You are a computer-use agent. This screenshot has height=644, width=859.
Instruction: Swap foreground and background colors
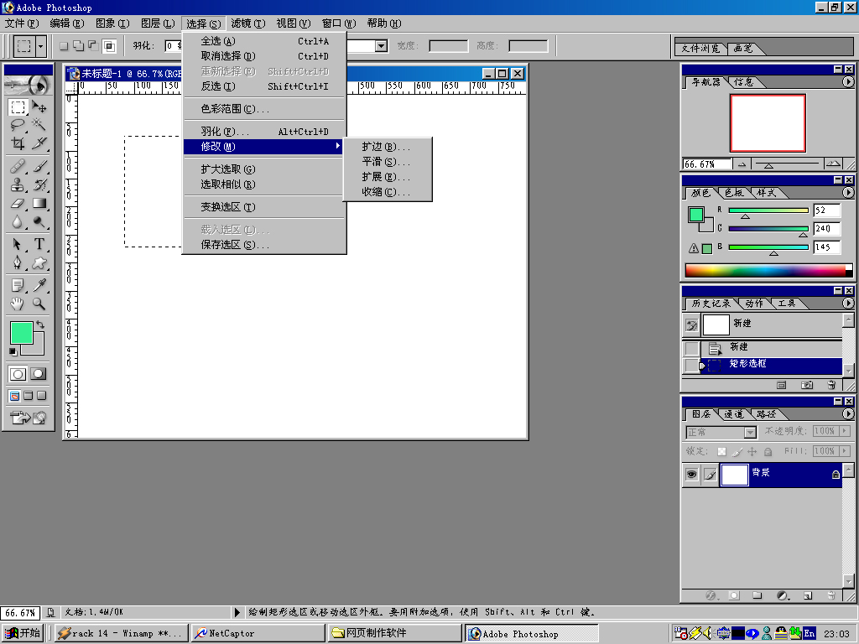pyautogui.click(x=40, y=325)
